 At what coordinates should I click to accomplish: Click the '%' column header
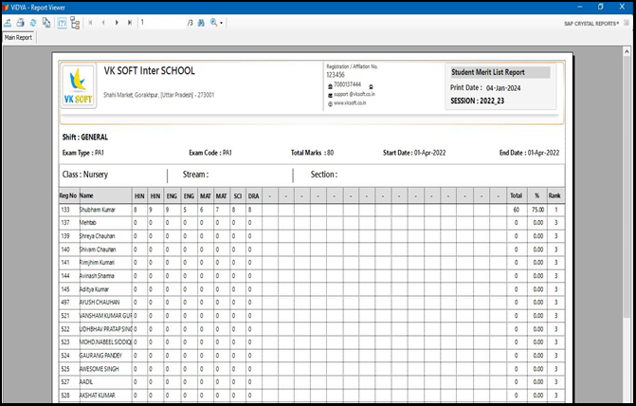(x=537, y=195)
